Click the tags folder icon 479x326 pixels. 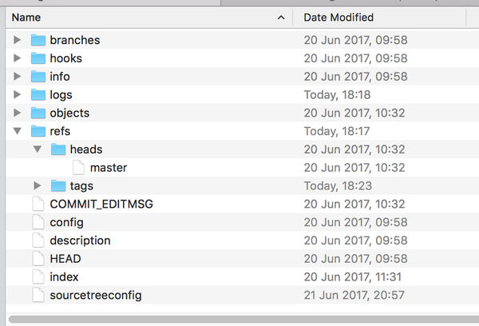59,185
